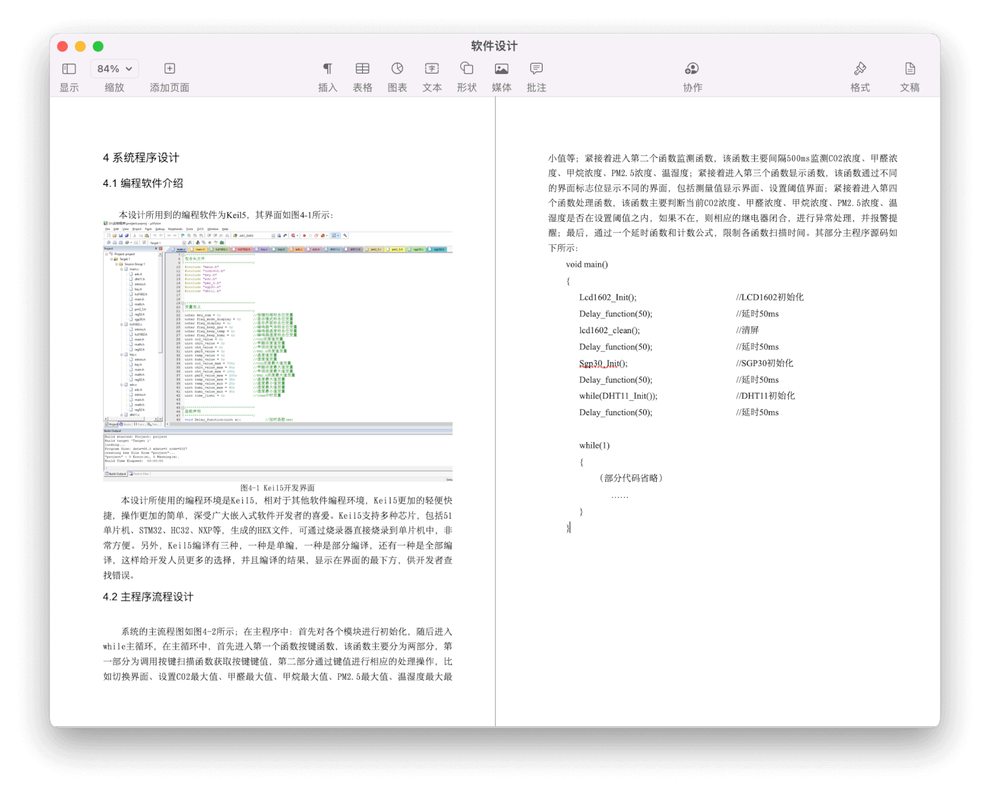The height and width of the screenshot is (794, 990).
Task: Click the heading 4.1 编程软件介绍
Action: pos(143,184)
